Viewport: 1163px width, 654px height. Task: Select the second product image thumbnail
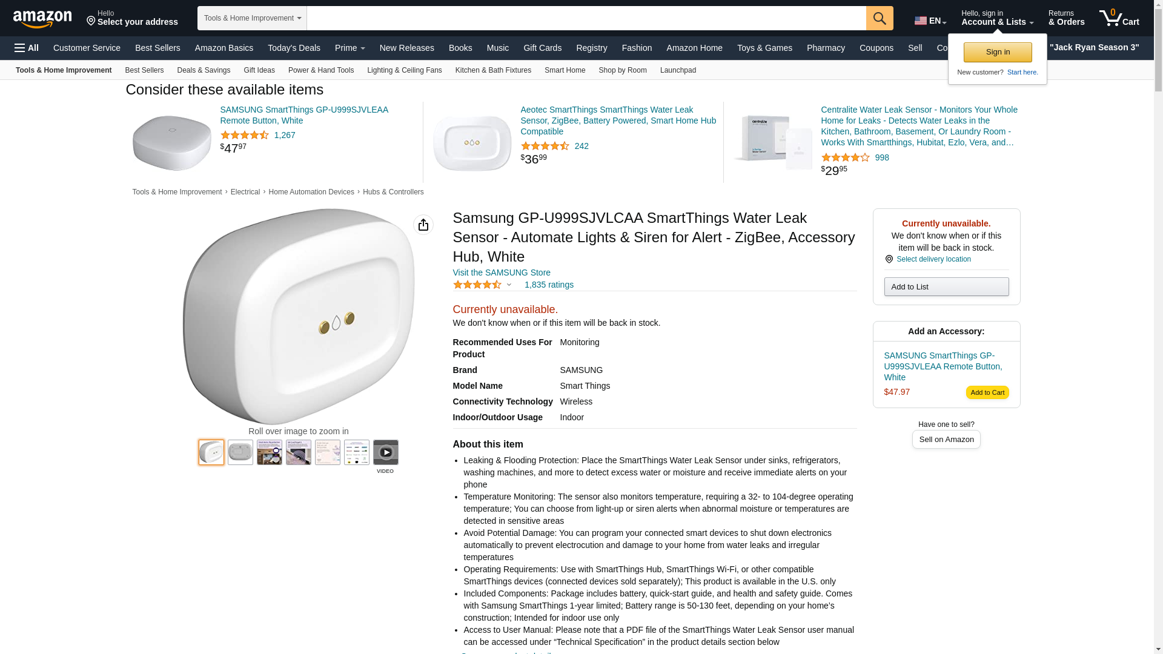[240, 452]
